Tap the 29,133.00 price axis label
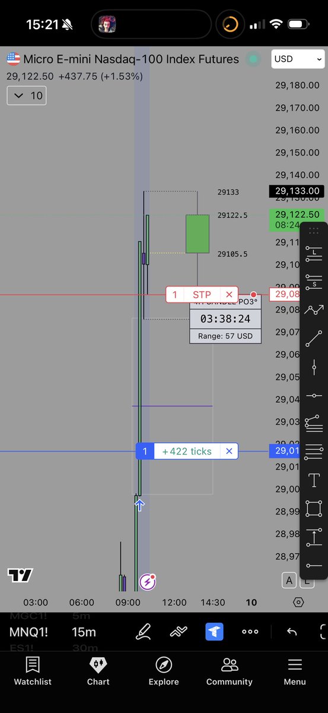328x713 pixels. 297,191
